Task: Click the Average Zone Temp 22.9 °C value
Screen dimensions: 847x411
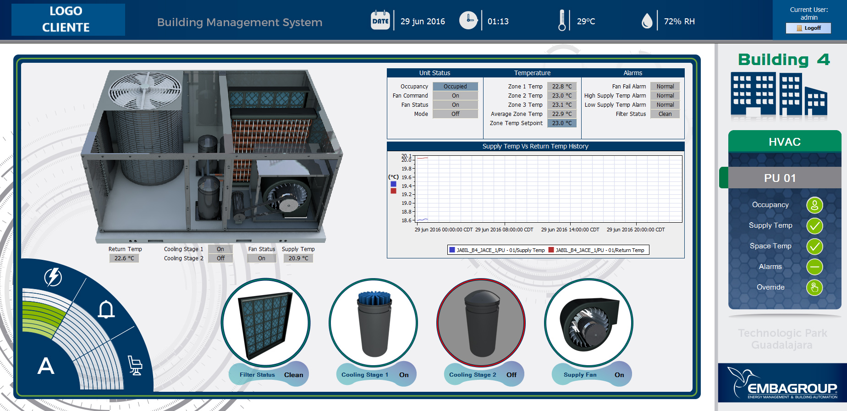Action: [x=562, y=114]
